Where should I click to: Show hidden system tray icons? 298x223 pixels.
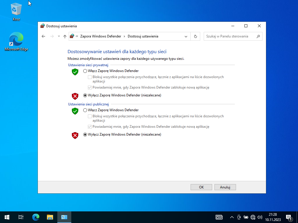tap(232, 217)
